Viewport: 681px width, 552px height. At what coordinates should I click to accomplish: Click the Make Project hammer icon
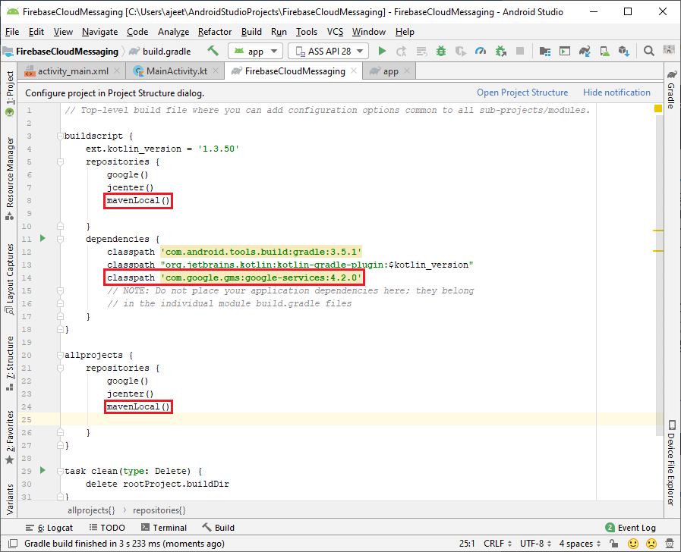coord(213,51)
